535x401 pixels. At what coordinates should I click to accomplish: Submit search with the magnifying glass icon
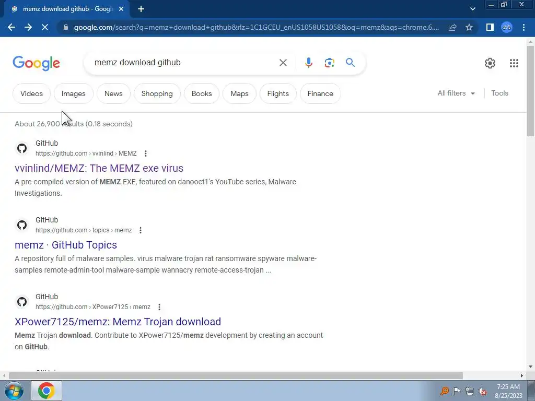coord(350,63)
